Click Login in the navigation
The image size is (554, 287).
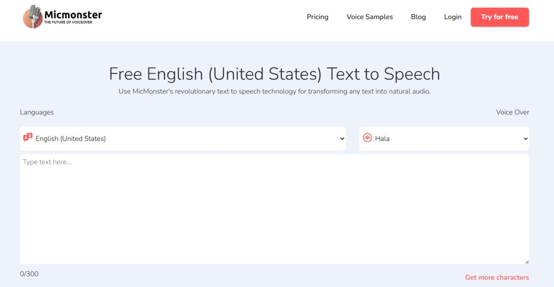pos(453,17)
